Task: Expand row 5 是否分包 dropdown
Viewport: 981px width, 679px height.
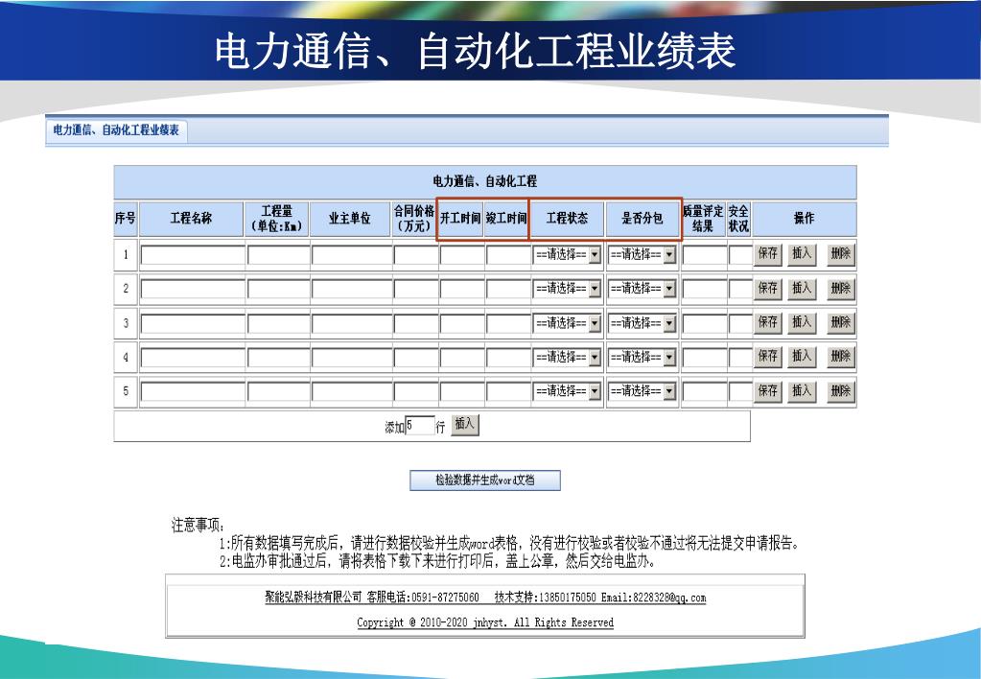Action: coord(642,391)
